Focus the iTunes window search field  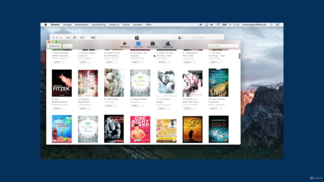tap(207, 38)
